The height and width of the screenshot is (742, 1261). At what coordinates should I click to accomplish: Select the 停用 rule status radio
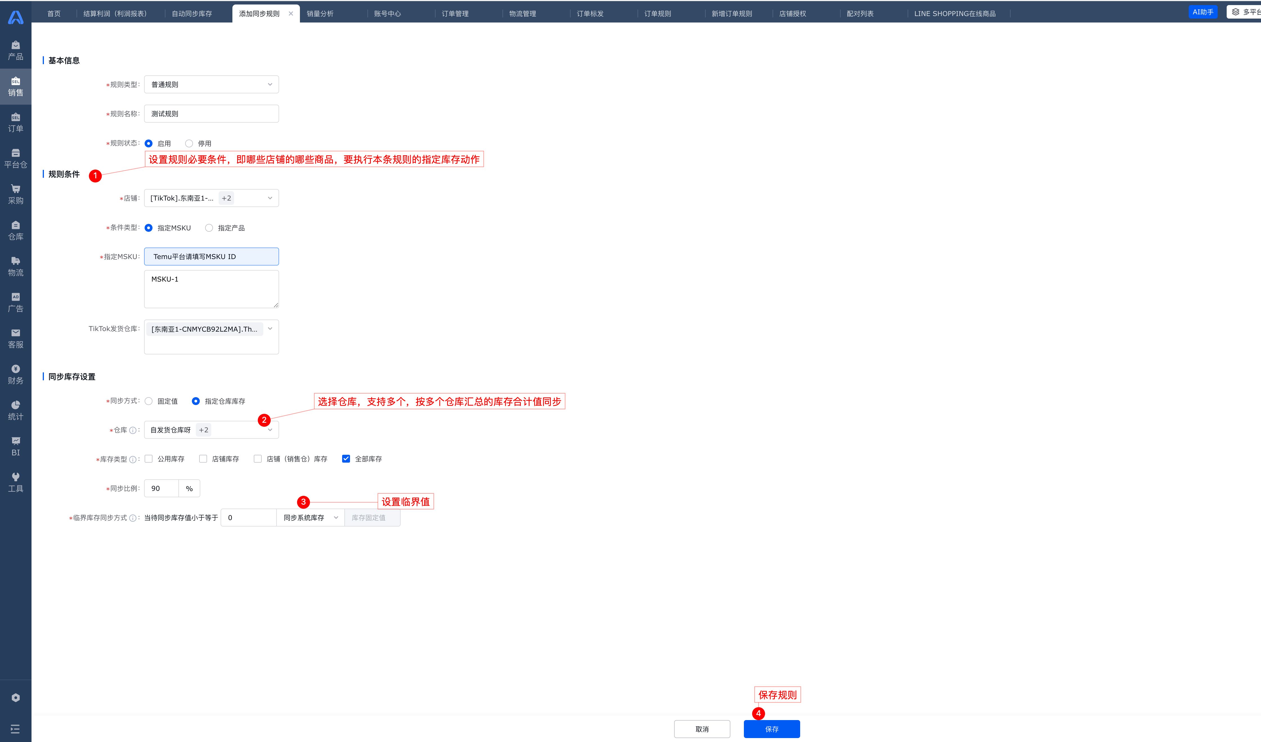[189, 144]
